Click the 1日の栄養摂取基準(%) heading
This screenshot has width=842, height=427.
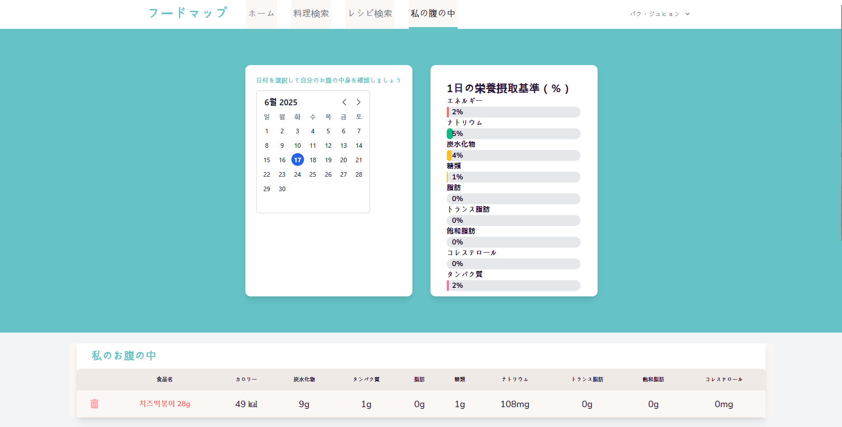tap(508, 89)
